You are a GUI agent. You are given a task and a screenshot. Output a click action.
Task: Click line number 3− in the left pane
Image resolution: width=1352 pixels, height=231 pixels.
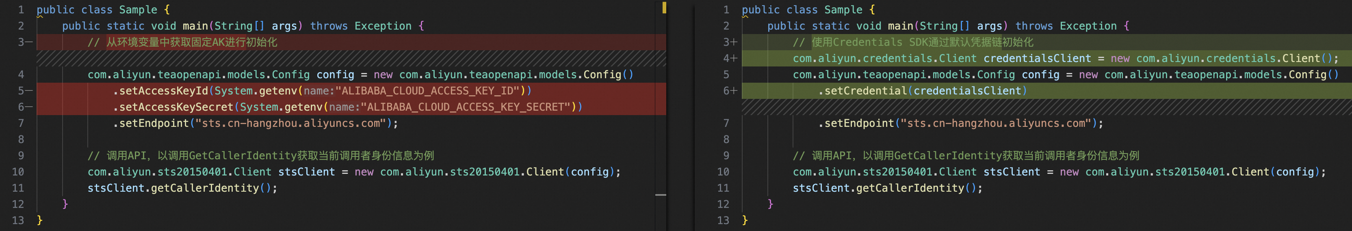tap(25, 43)
